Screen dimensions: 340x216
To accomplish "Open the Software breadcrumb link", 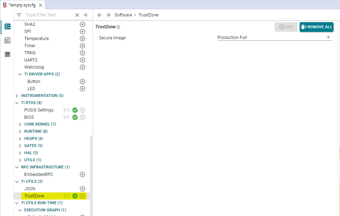I will click(x=123, y=15).
